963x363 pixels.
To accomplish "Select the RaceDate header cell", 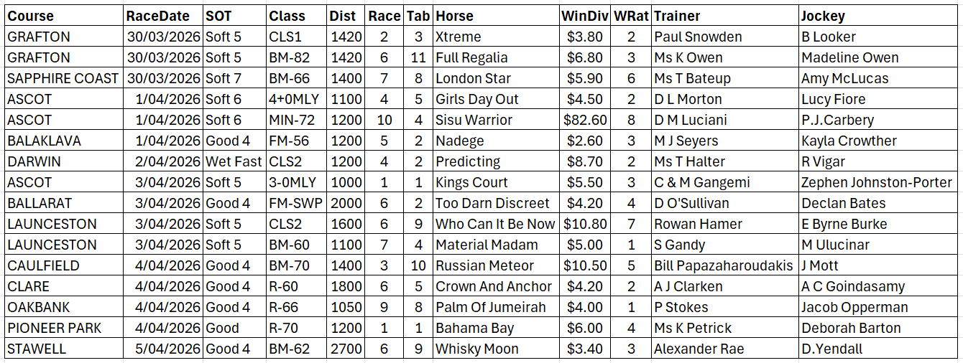I will (x=157, y=16).
